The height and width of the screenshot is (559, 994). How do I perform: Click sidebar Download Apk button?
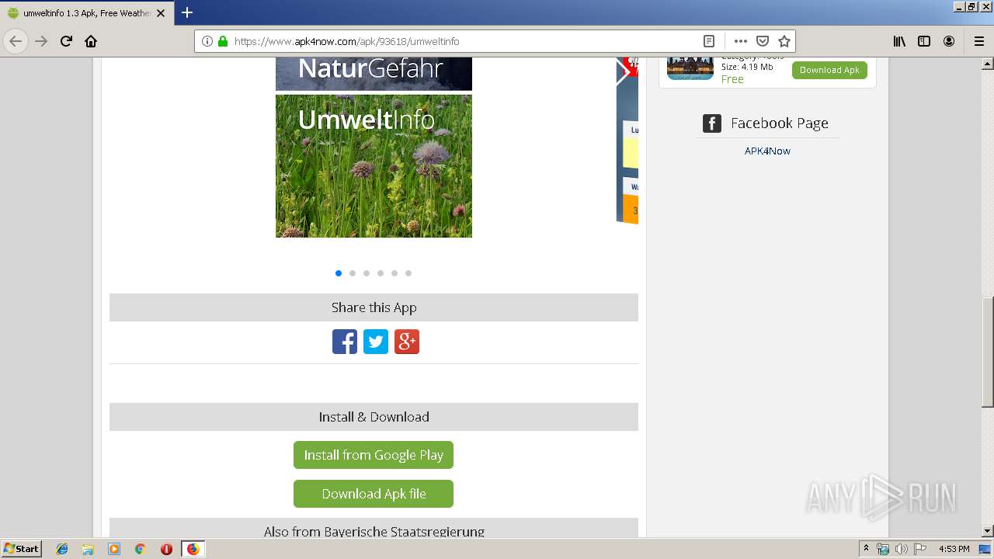click(829, 70)
